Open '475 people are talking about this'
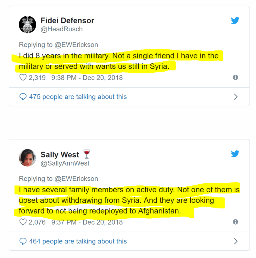The width and height of the screenshot is (256, 258). pyautogui.click(x=78, y=97)
